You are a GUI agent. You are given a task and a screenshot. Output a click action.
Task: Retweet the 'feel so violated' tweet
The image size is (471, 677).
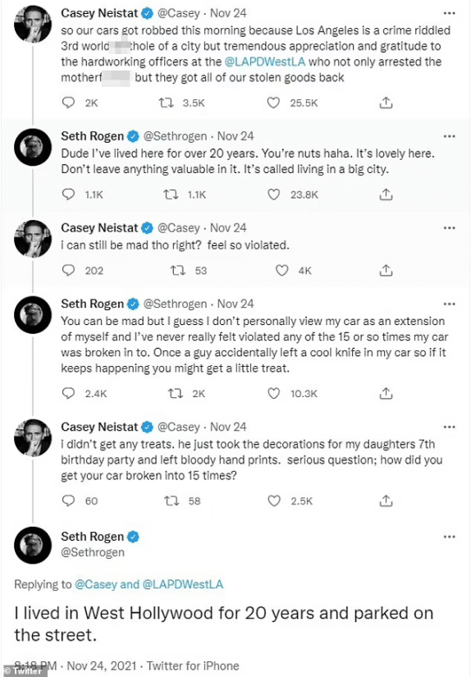(178, 270)
